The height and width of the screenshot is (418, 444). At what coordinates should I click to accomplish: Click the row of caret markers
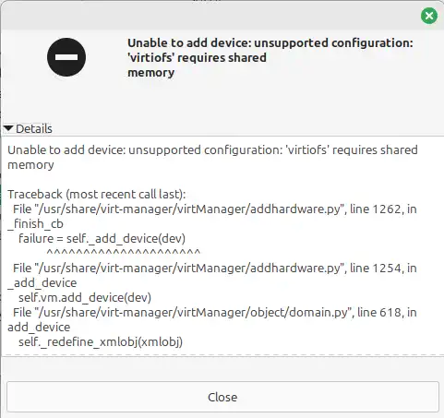(124, 253)
